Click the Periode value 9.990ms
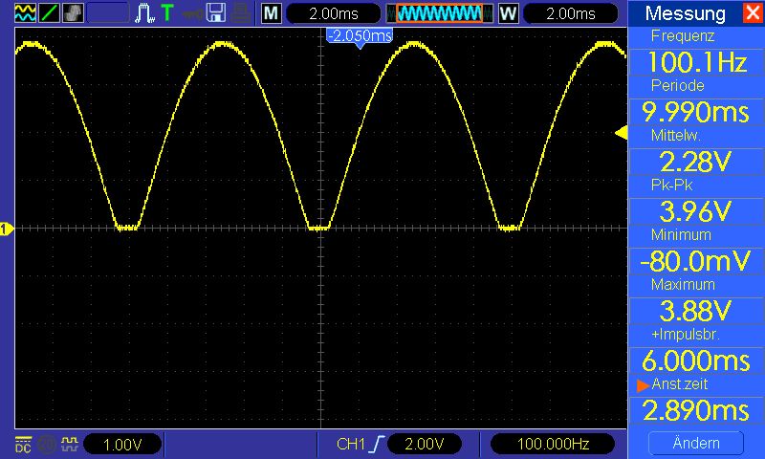 [x=697, y=112]
